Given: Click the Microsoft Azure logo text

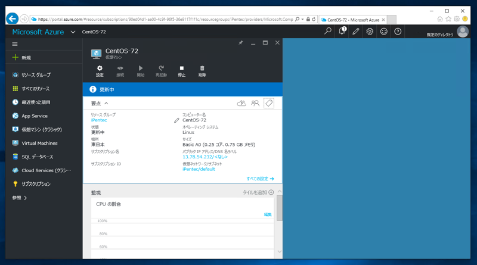Looking at the screenshot, I should coord(38,32).
